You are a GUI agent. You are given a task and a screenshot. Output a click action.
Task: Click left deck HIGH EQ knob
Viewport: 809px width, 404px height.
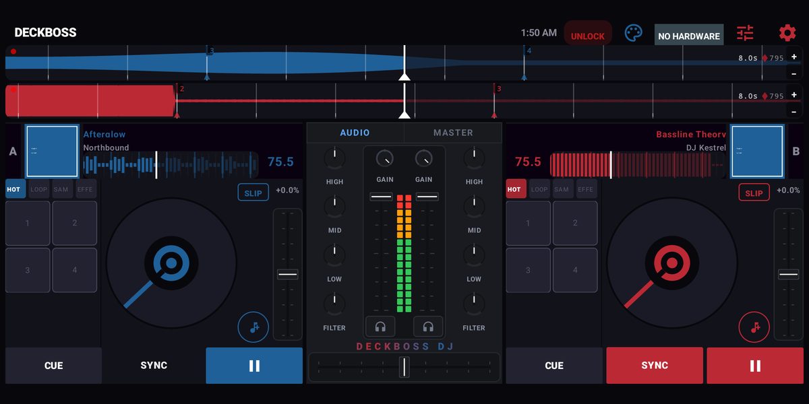334,158
